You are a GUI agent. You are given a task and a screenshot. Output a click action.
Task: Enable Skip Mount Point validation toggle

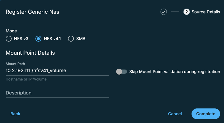(x=121, y=72)
